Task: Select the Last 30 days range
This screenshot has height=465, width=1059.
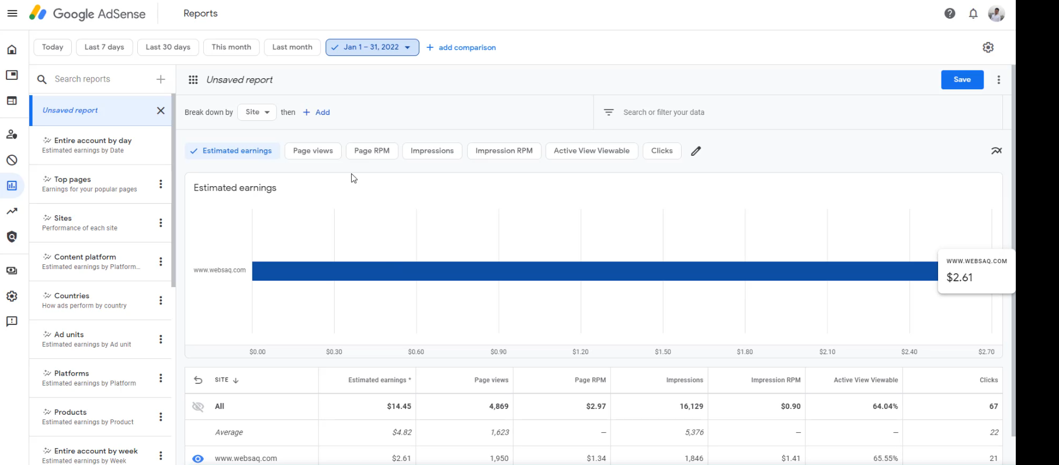Action: point(168,47)
